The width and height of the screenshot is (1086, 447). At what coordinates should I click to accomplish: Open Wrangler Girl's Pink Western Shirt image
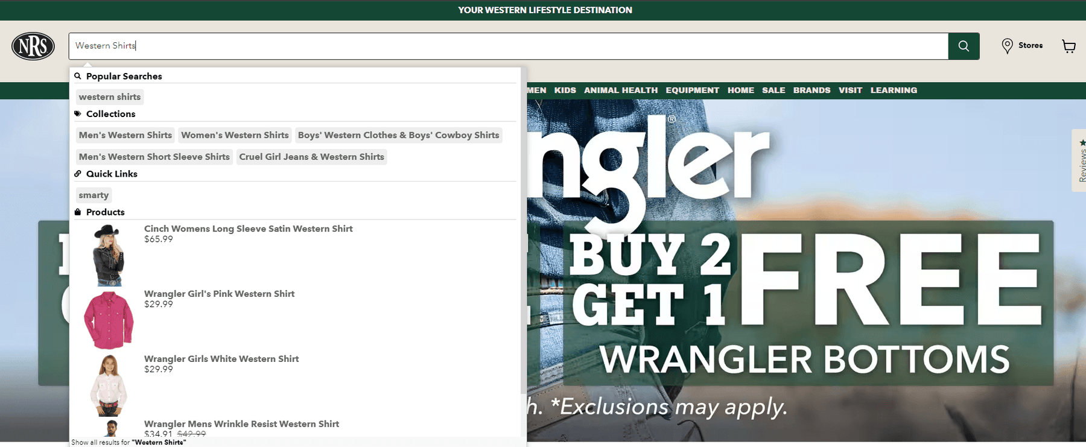(109, 320)
